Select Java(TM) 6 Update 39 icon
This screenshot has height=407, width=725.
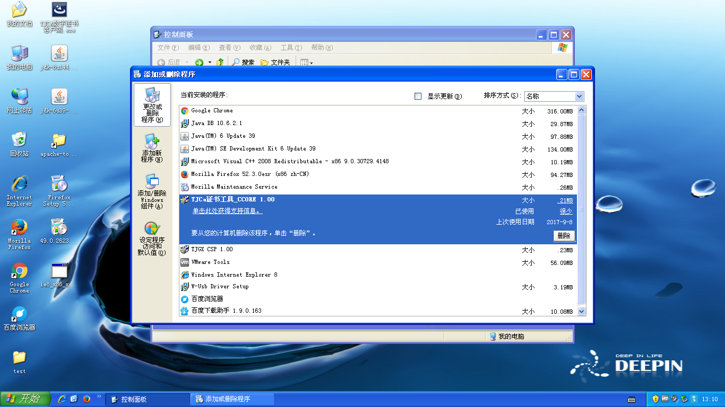pos(185,136)
